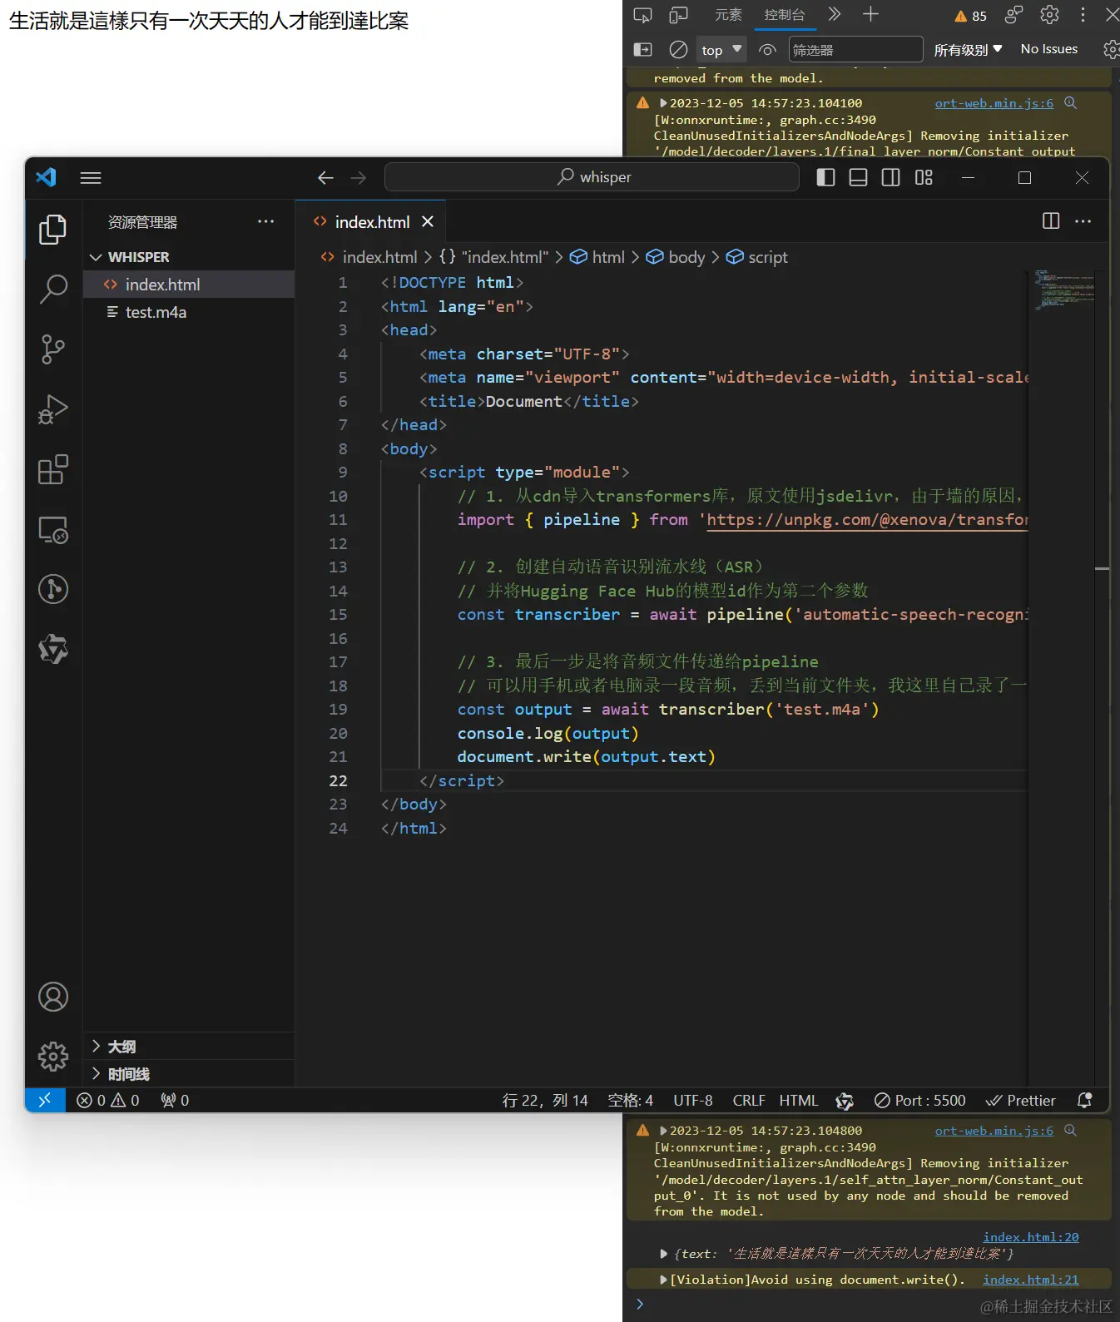Open Explorer views and more actions ellipsis
The width and height of the screenshot is (1120, 1322).
(x=265, y=221)
